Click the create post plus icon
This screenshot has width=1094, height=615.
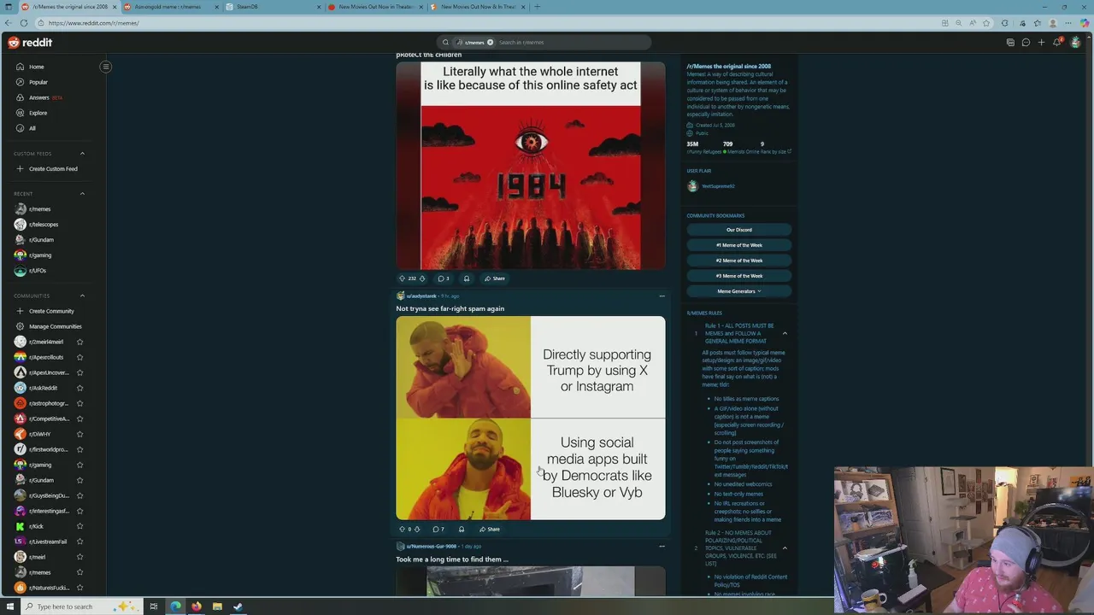coord(1041,43)
